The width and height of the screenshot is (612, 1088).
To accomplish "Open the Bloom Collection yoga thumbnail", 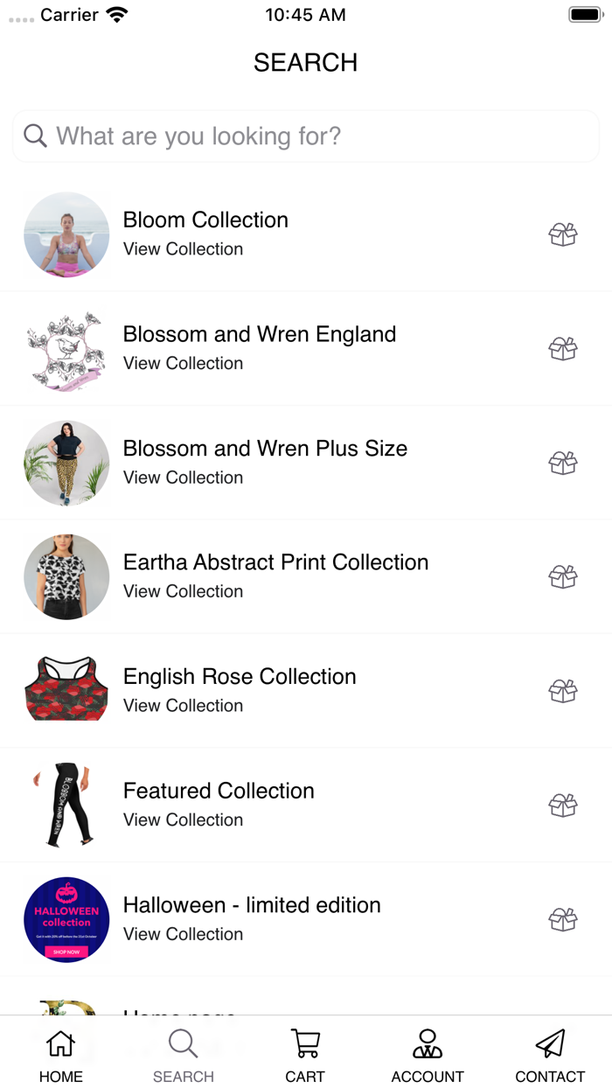I will point(66,234).
